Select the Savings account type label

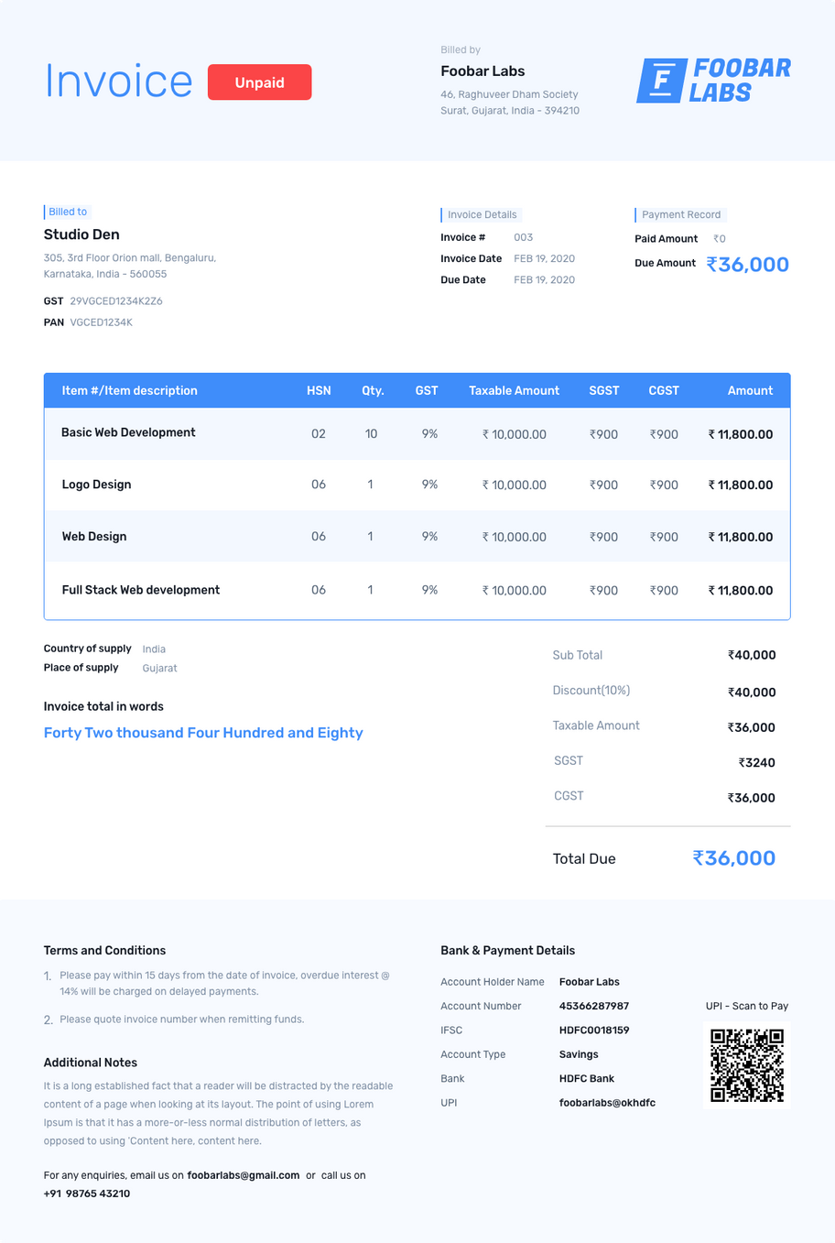(576, 1054)
